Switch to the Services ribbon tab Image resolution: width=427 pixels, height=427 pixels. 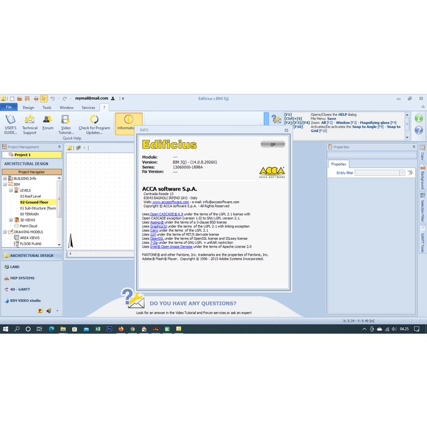click(x=88, y=107)
